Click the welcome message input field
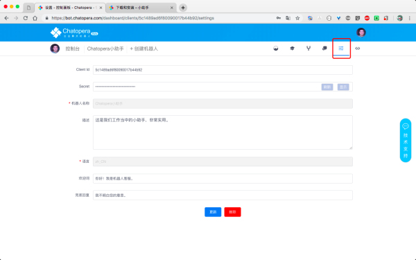The width and height of the screenshot is (416, 260). (x=223, y=179)
